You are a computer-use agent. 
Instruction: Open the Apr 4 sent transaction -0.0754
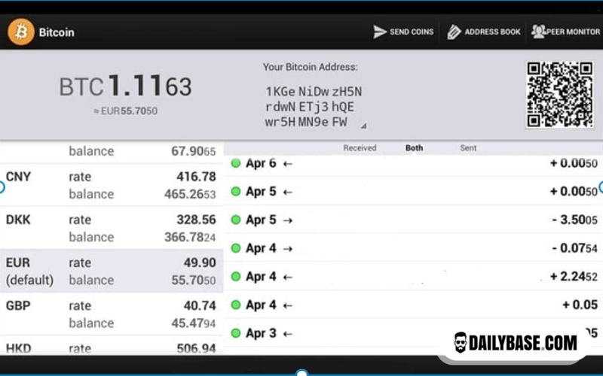413,248
